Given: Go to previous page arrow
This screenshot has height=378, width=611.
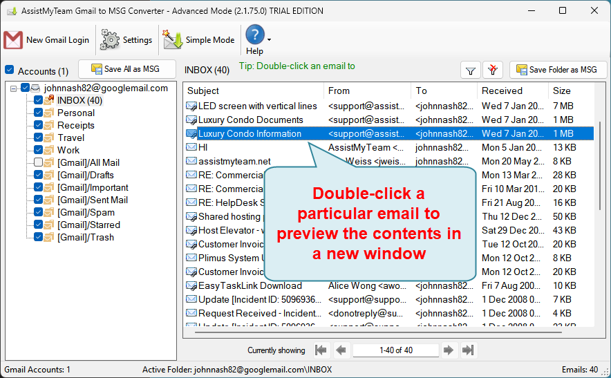Looking at the screenshot, I should click(341, 350).
